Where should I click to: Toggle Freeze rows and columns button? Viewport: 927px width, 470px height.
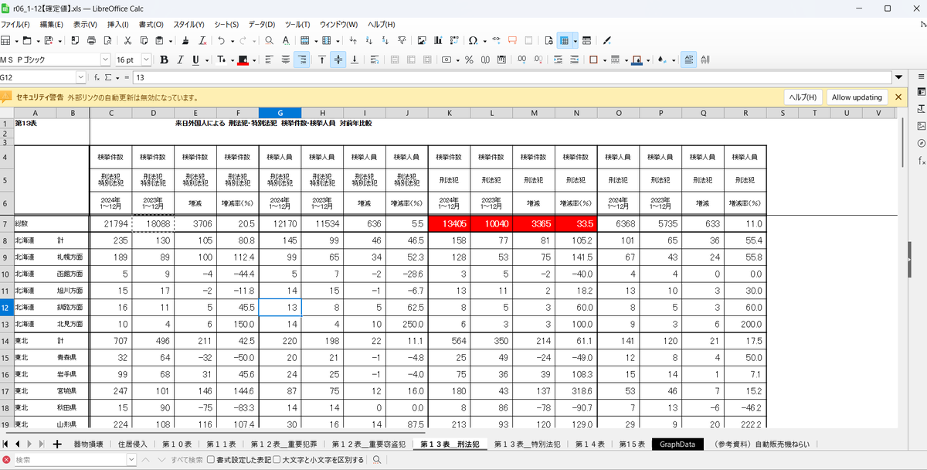[564, 40]
